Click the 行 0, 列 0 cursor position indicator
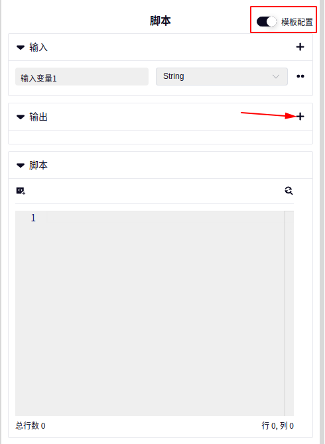The width and height of the screenshot is (325, 444). coord(277,425)
